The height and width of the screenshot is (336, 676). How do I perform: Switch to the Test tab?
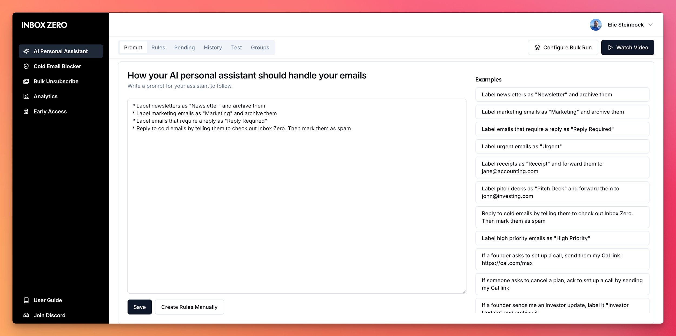click(x=236, y=47)
